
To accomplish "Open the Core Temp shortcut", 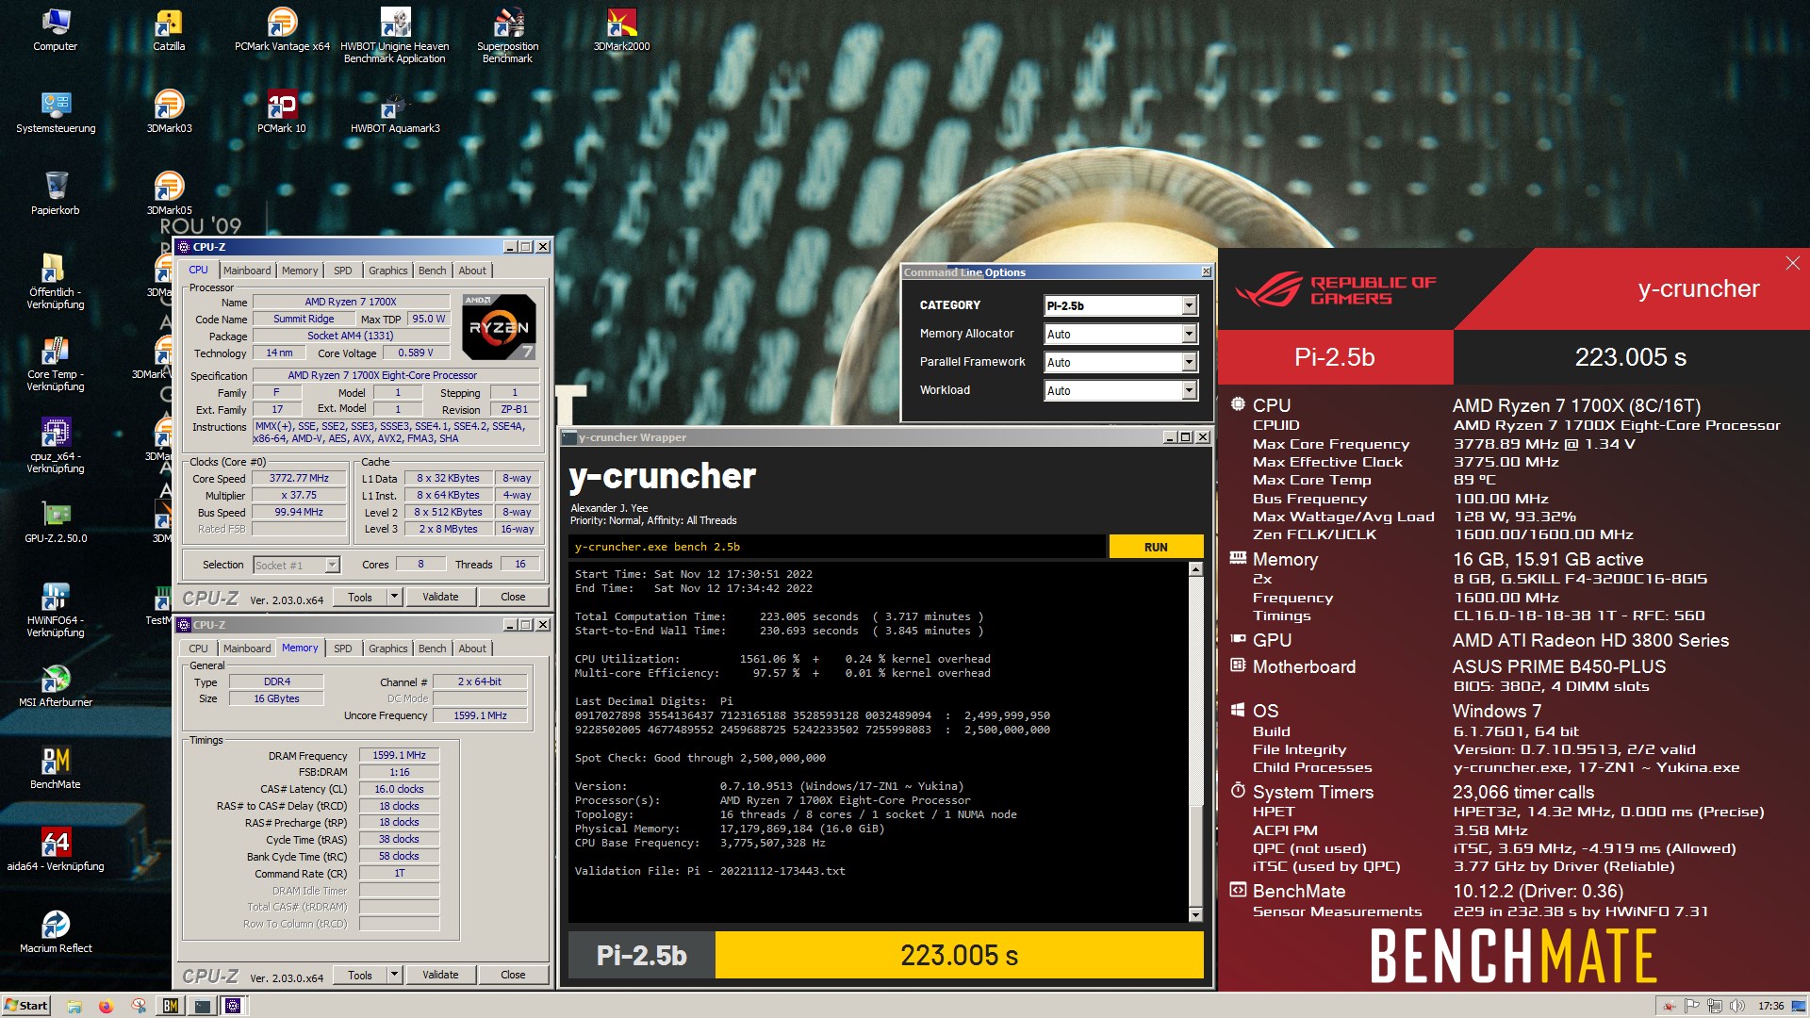I will pyautogui.click(x=56, y=364).
